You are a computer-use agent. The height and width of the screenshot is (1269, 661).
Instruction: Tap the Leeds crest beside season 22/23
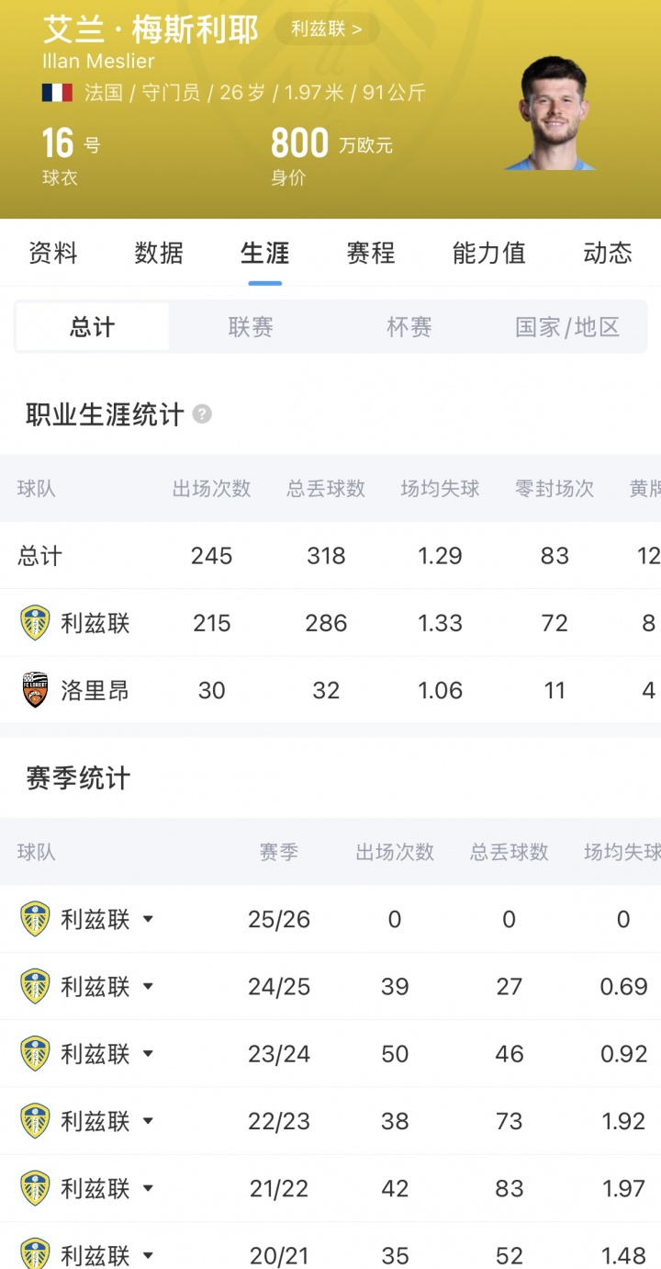coord(35,1121)
